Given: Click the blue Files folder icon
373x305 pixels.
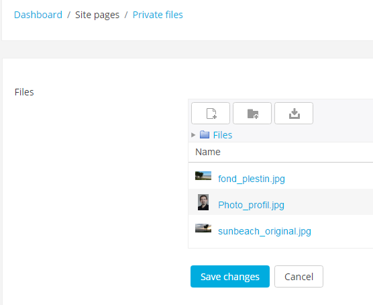Looking at the screenshot, I should (205, 134).
